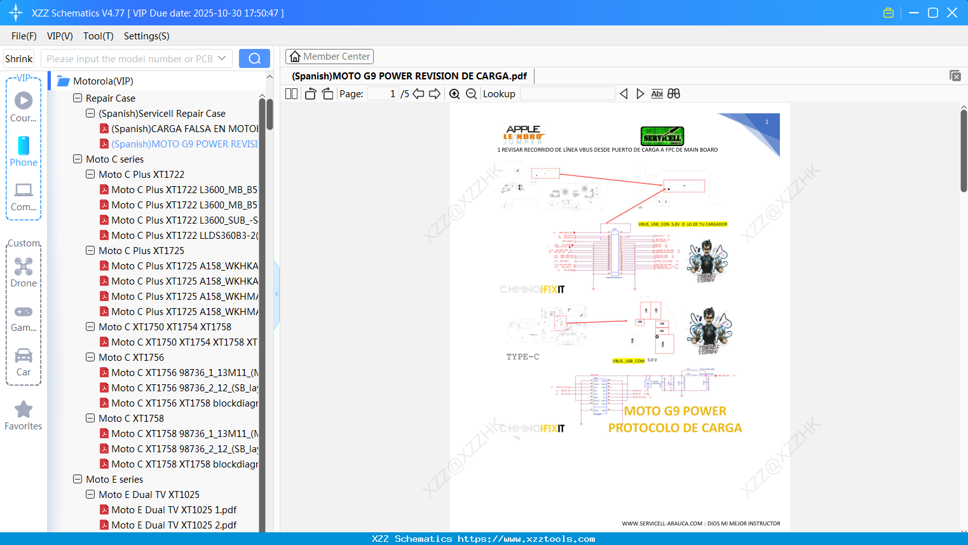Click the XZZ Schematics logo icon

[16, 13]
